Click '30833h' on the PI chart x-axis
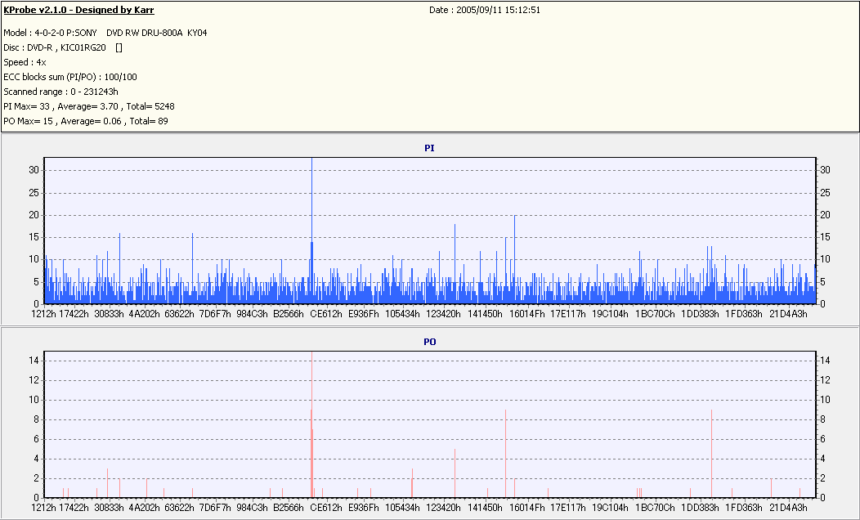The width and height of the screenshot is (860, 520). click(110, 314)
